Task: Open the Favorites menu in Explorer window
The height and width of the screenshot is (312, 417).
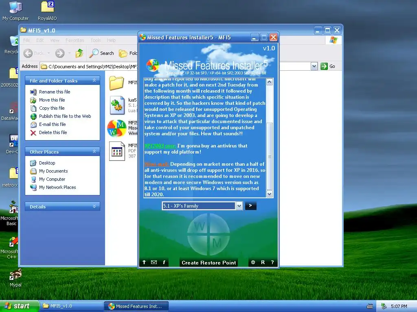Action: click(x=75, y=40)
